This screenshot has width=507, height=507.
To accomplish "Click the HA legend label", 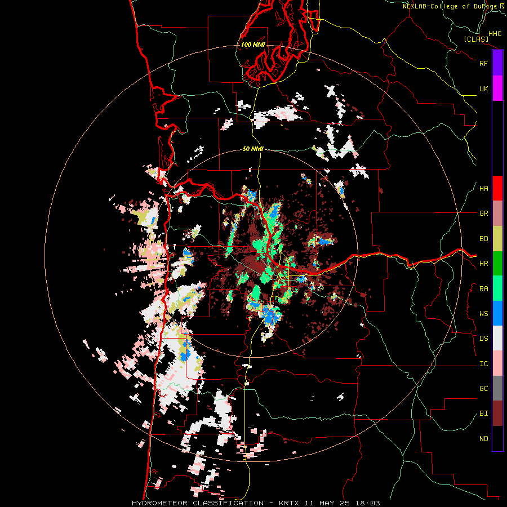I will tap(483, 189).
